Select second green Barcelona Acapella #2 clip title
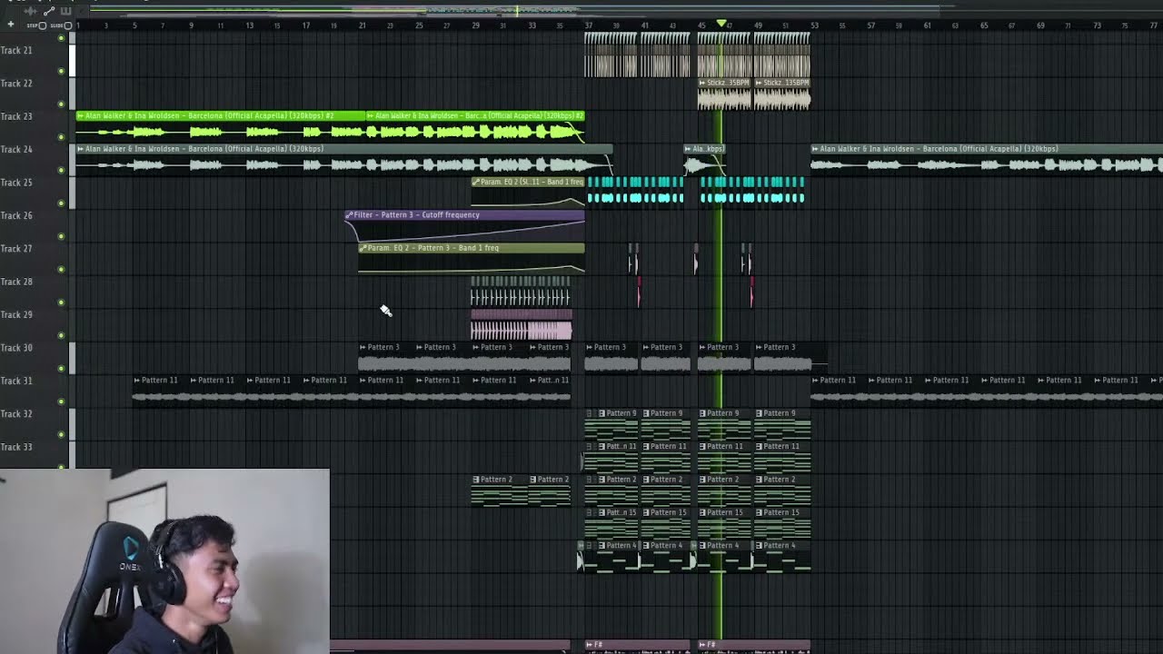Image resolution: width=1163 pixels, height=654 pixels. pyautogui.click(x=475, y=116)
